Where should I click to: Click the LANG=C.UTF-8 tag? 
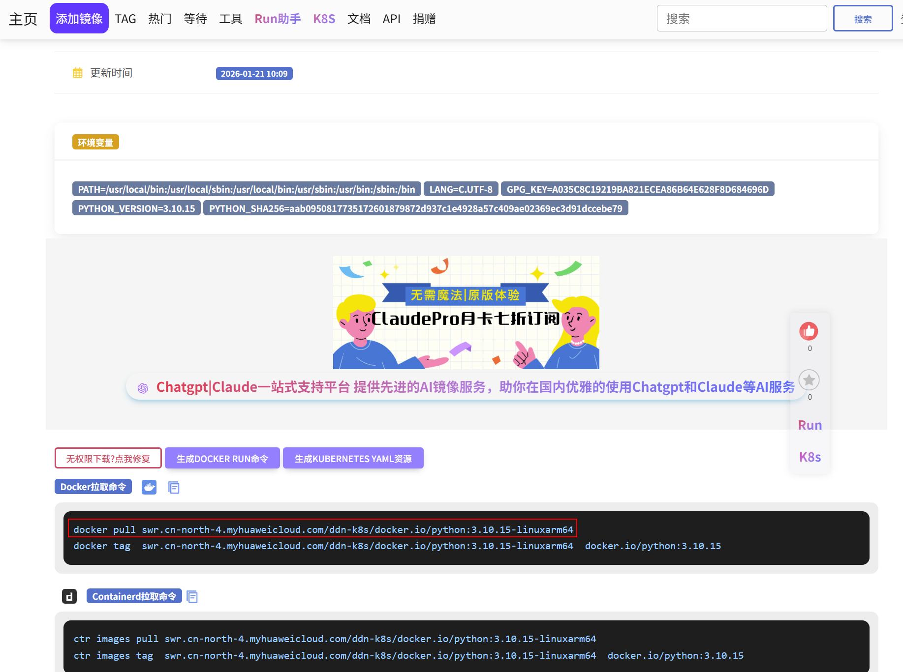461,189
